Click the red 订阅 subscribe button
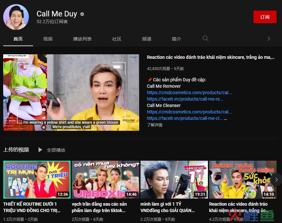The image size is (282, 223). [265, 17]
